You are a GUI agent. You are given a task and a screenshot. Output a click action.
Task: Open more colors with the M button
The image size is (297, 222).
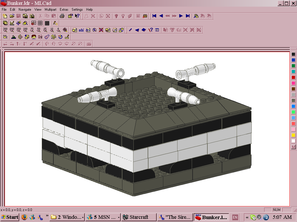coord(293,147)
